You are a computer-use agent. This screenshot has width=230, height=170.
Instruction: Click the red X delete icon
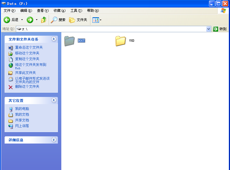(11, 87)
